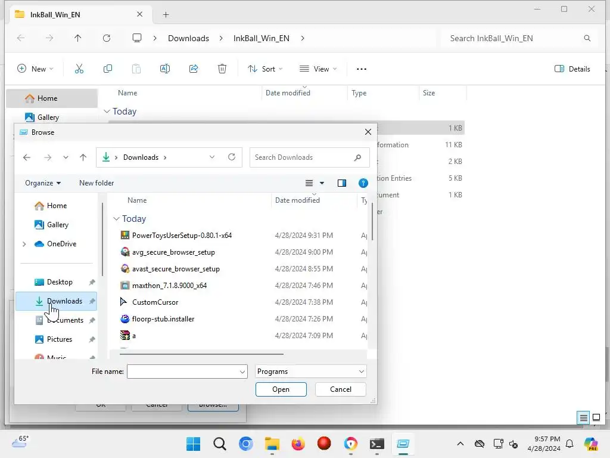Open taskbar Search
The image size is (610, 458).
coord(219,444)
